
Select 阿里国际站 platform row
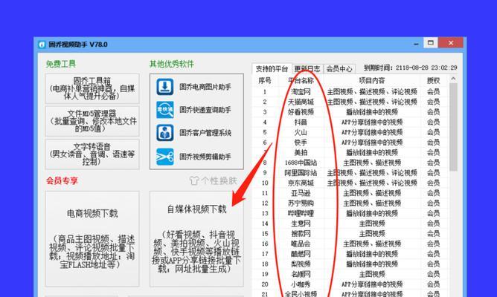(x=350, y=173)
